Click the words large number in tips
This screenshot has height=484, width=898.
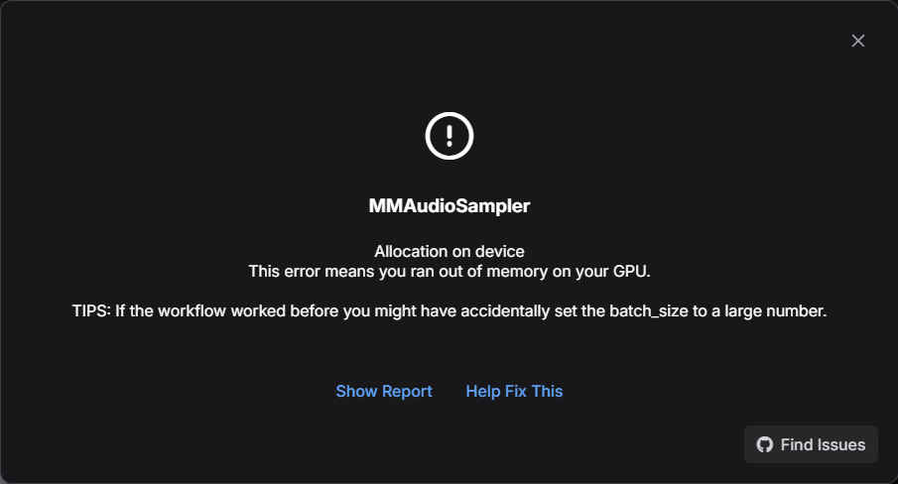point(775,311)
